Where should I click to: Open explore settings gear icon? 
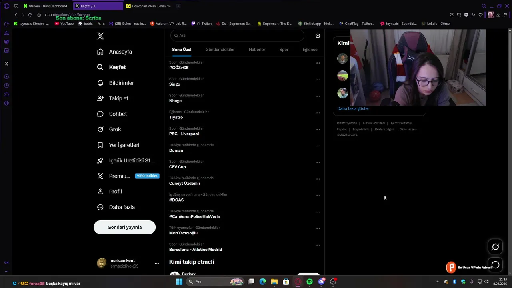click(318, 36)
